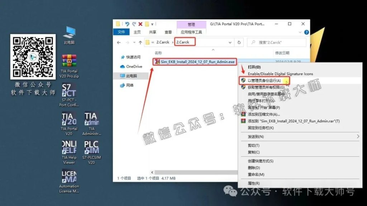The width and height of the screenshot is (367, 206).
Task: Click the new folder icon in quick access toolbar
Action: pyautogui.click(x=147, y=24)
